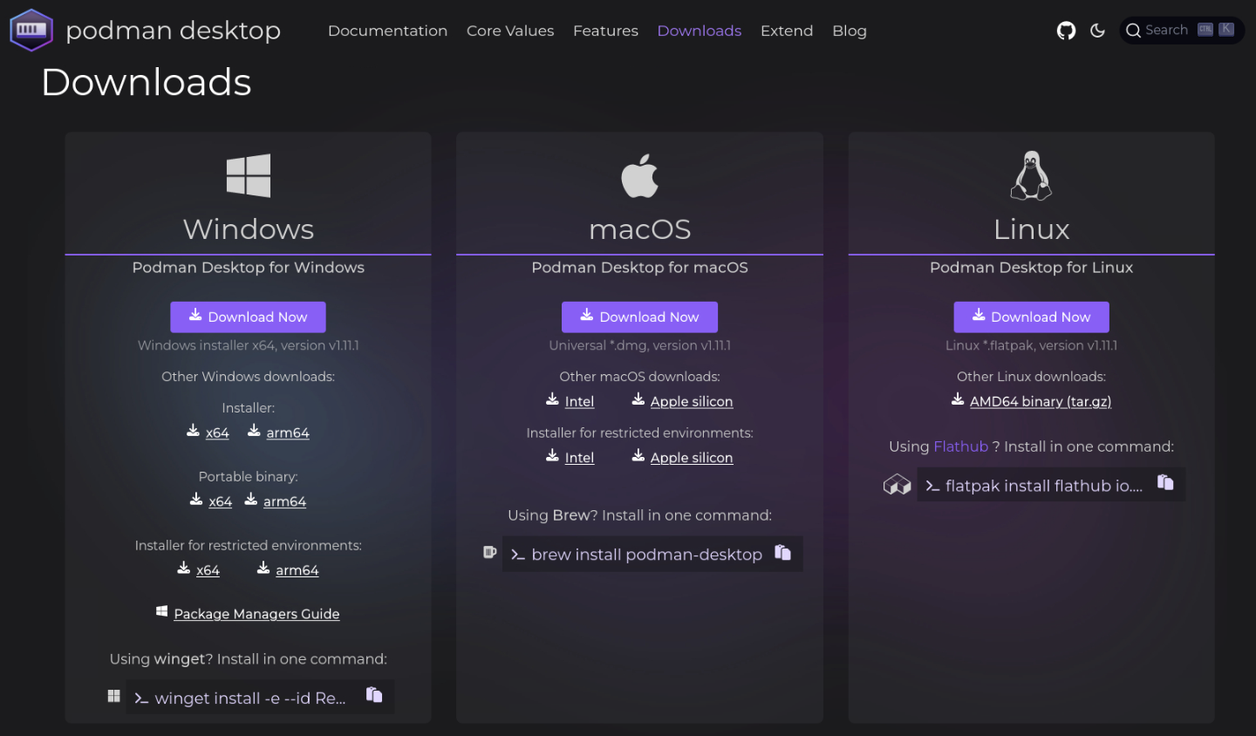Click Download Now for macOS

[639, 317]
